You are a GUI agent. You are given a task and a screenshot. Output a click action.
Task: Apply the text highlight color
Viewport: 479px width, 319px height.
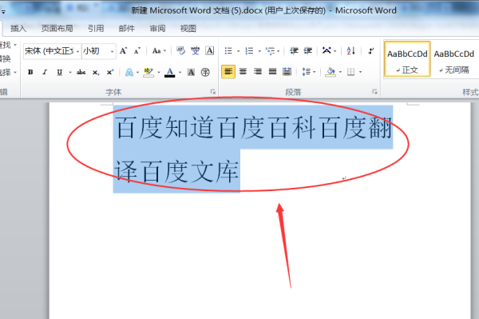pyautogui.click(x=148, y=72)
